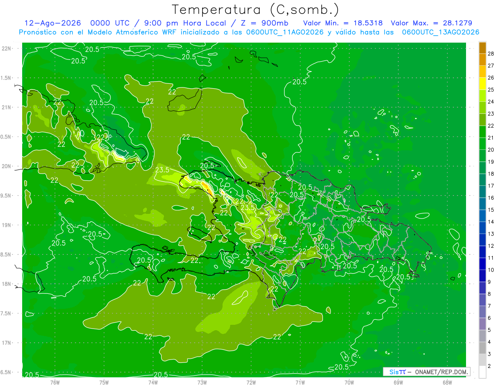Click the "76W" longitude axis label
The width and height of the screenshot is (502, 388).
(x=55, y=382)
